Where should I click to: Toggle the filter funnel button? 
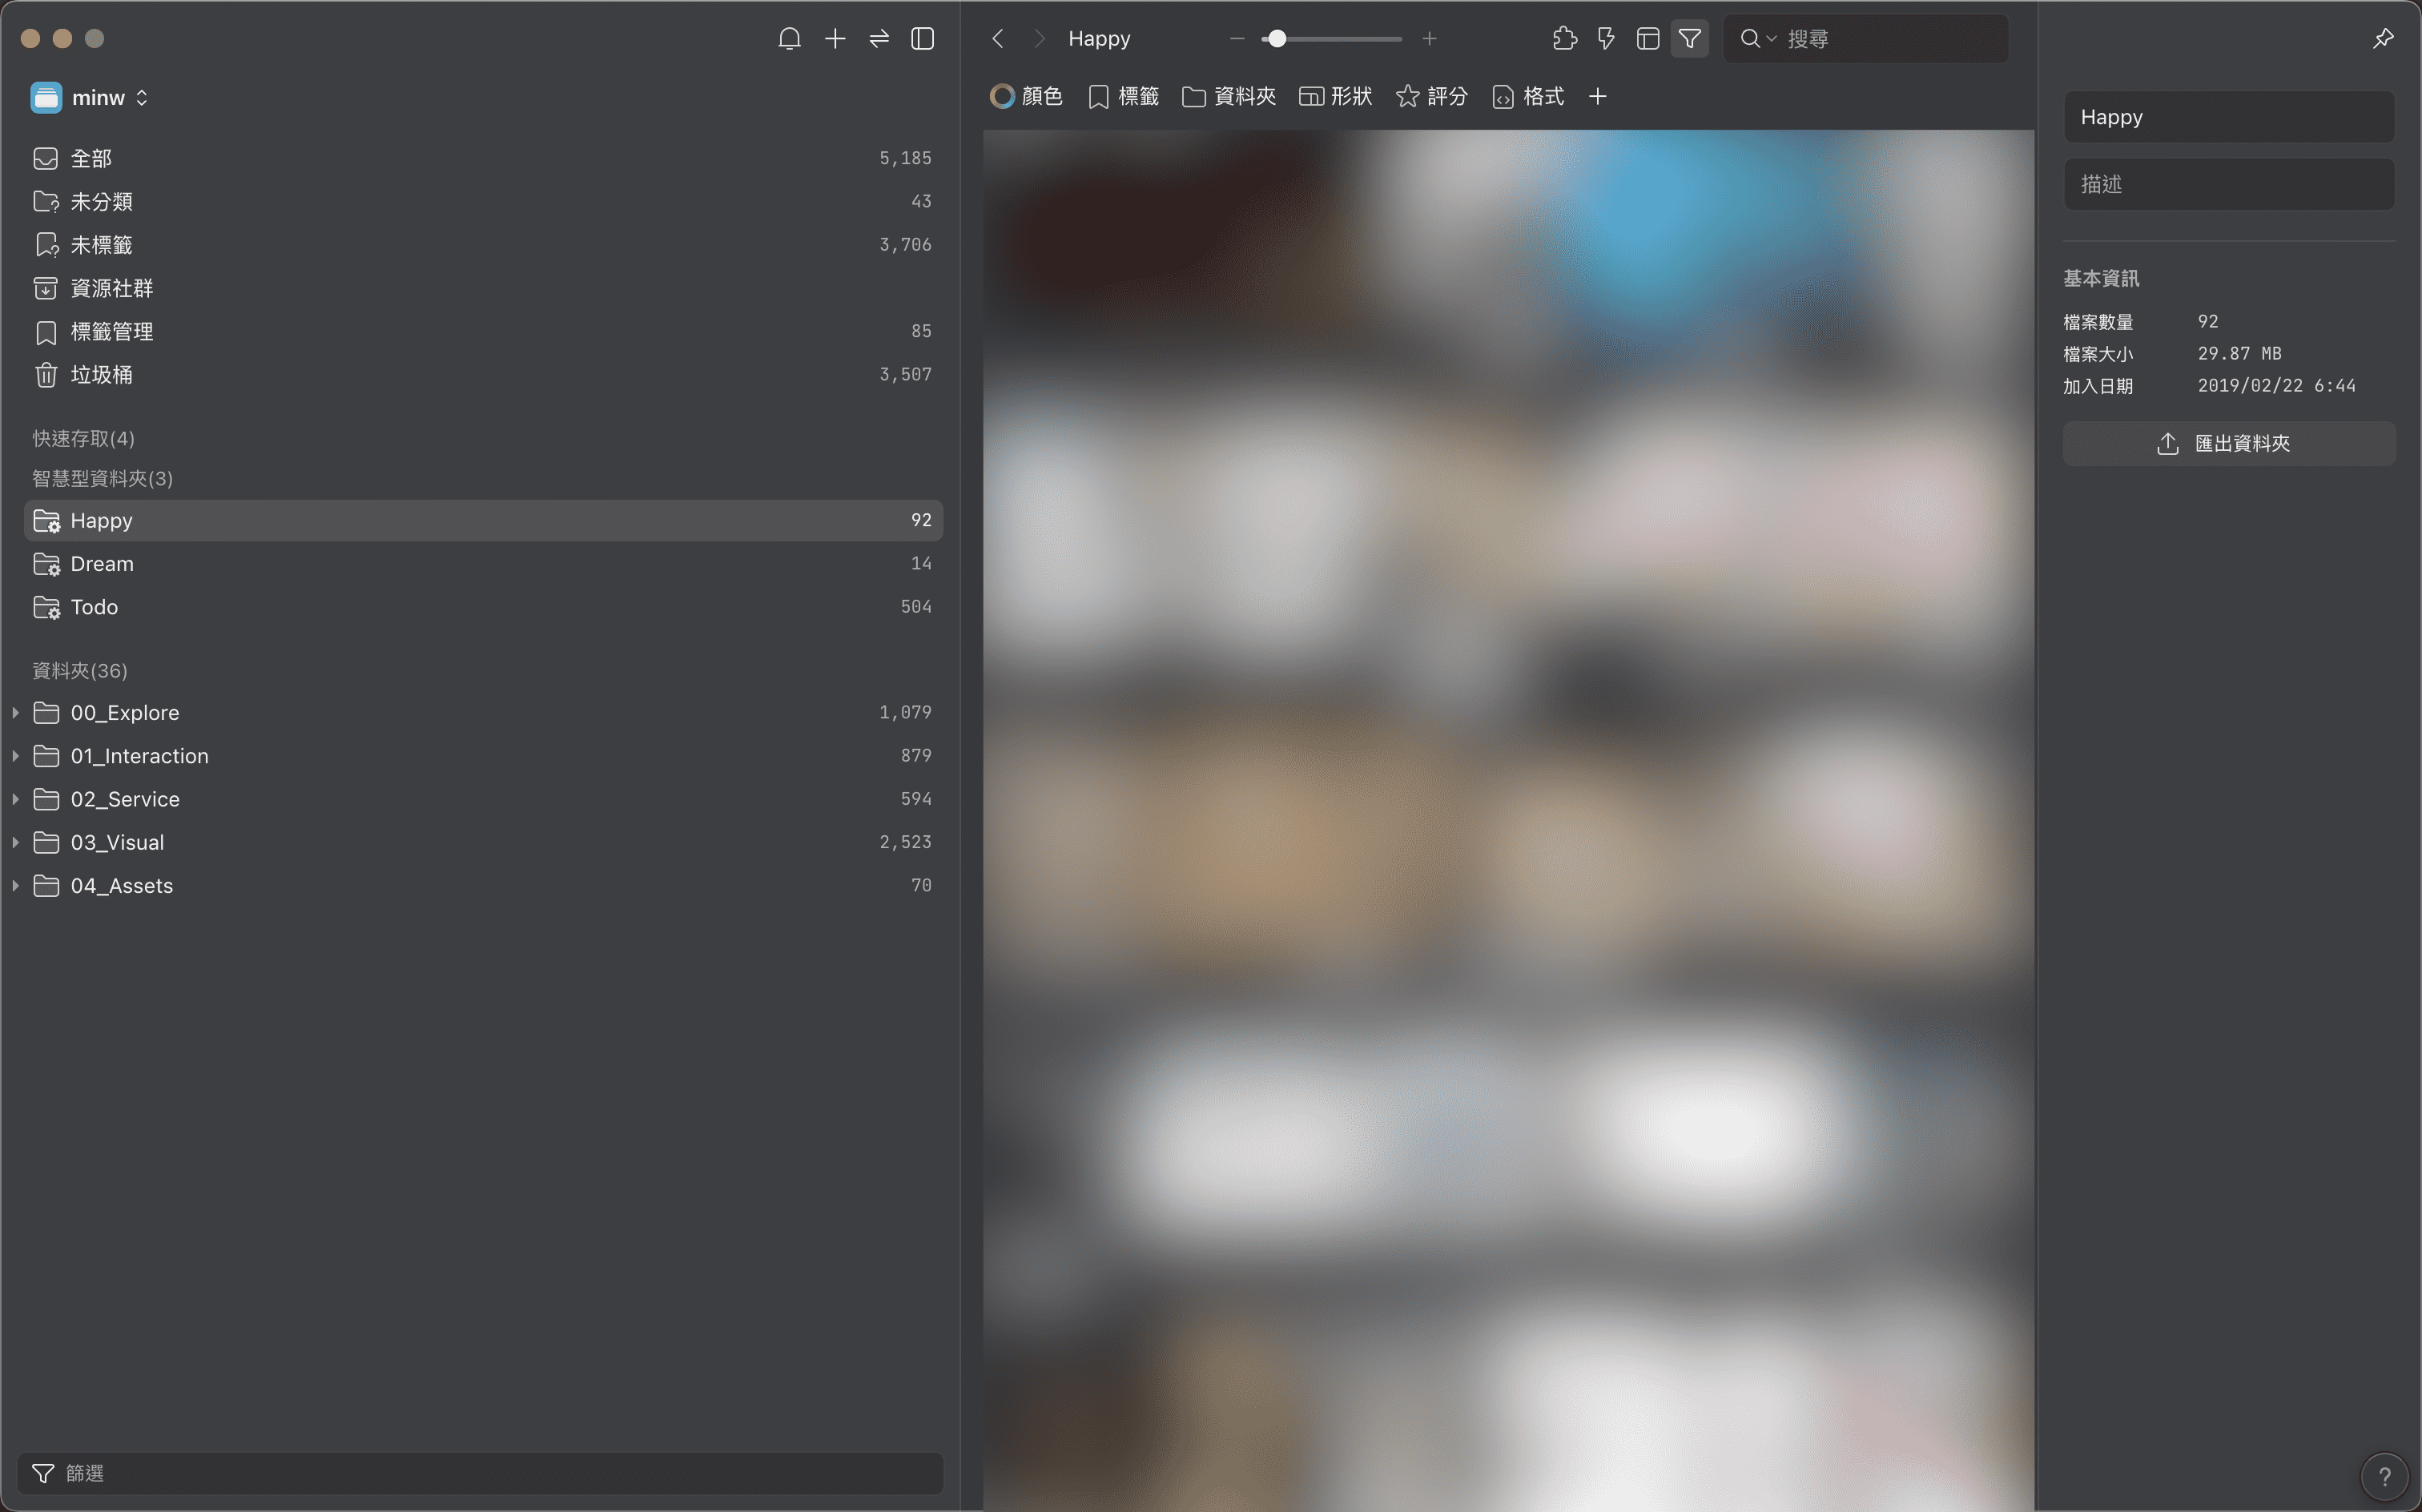point(1690,38)
